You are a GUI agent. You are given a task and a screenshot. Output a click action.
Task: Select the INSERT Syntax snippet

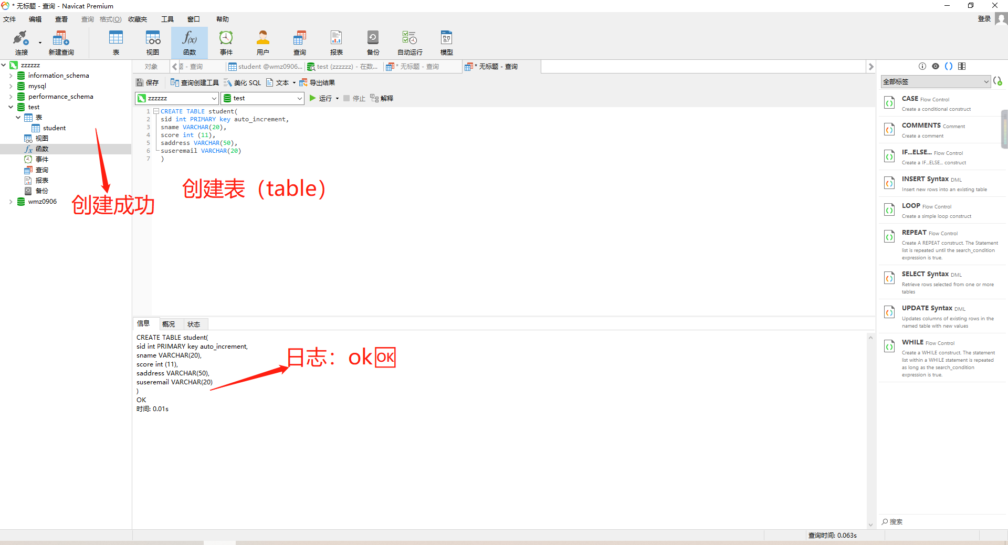941,183
